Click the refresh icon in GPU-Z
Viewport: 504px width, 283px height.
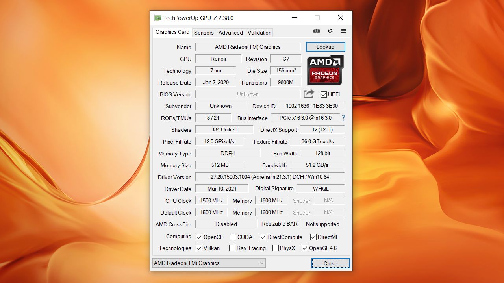point(330,31)
